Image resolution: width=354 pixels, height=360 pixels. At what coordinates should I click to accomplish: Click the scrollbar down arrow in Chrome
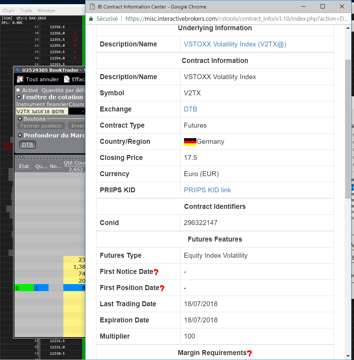(x=348, y=356)
